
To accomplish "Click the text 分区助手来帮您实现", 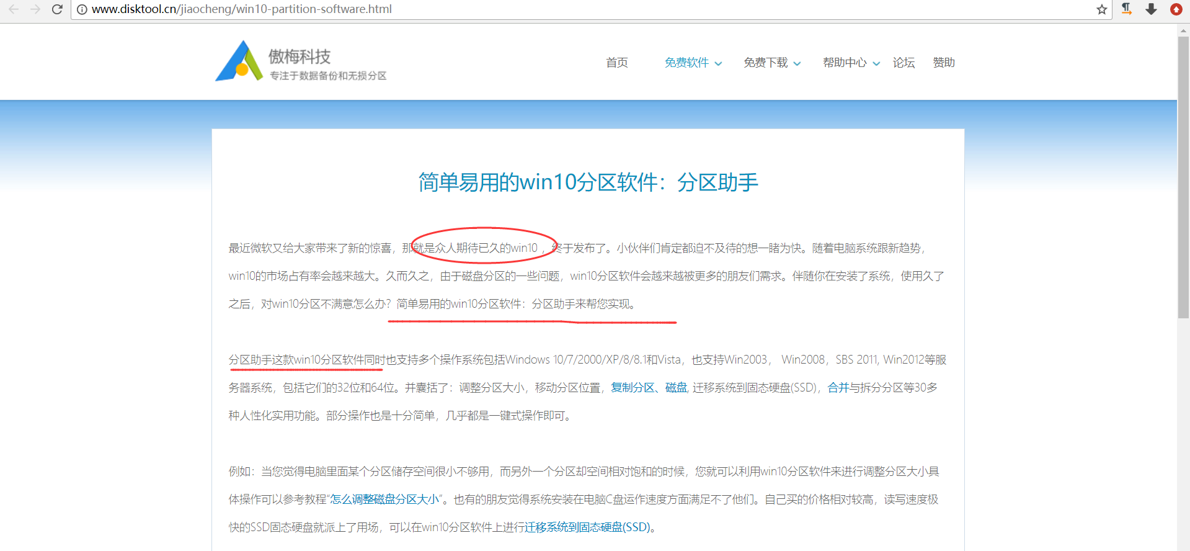I will pos(583,304).
